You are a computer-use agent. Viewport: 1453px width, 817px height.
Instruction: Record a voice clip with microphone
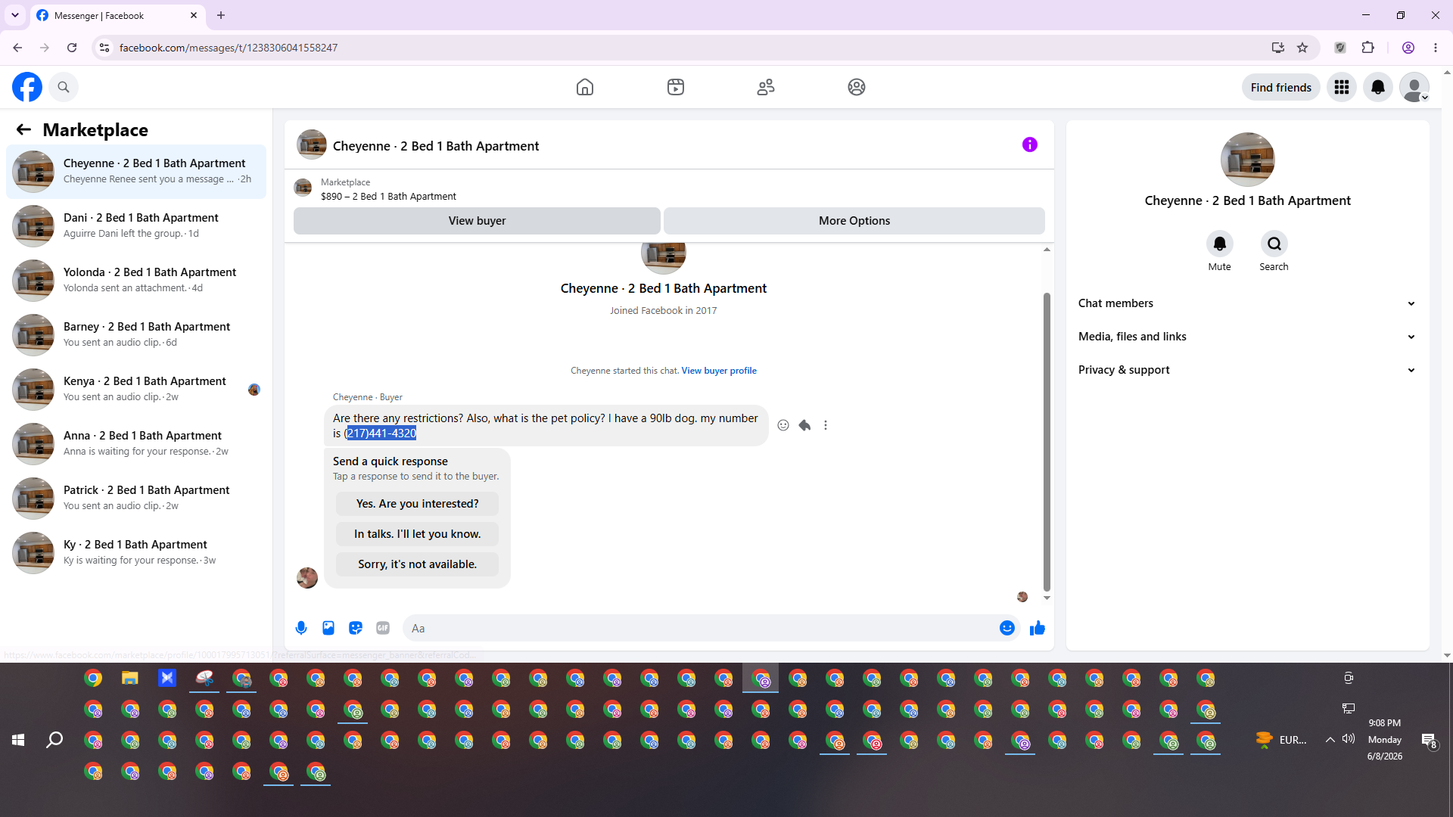301,628
